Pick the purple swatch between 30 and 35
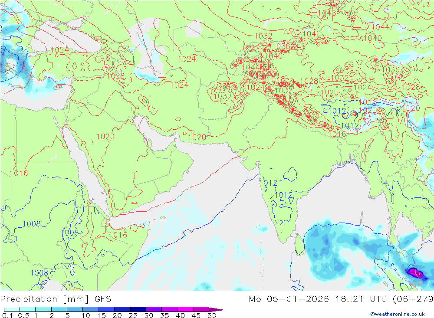Image resolution: width=434 pixels, height=318 pixels. pos(154,309)
